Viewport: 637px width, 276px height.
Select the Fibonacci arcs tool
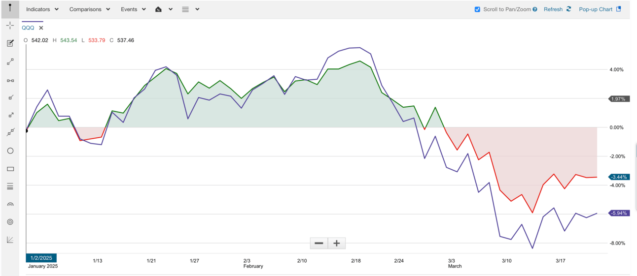click(10, 204)
